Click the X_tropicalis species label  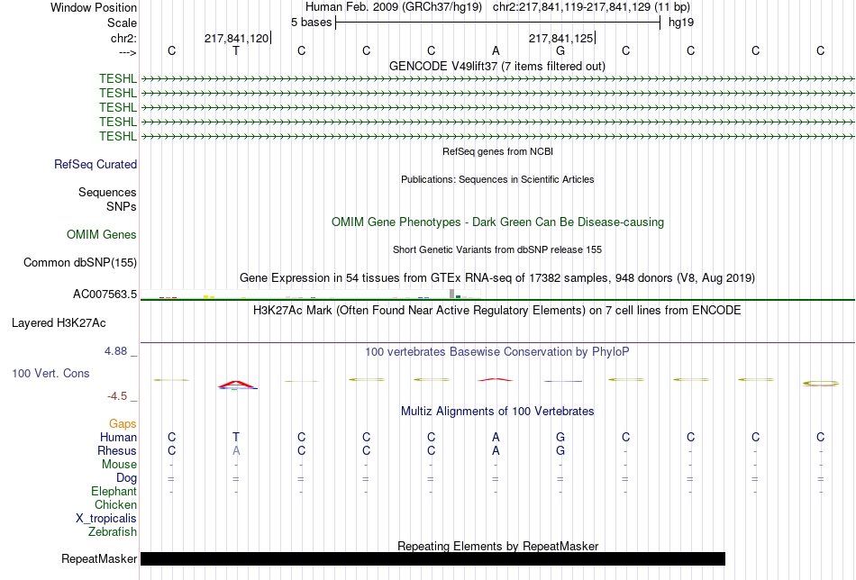click(106, 519)
